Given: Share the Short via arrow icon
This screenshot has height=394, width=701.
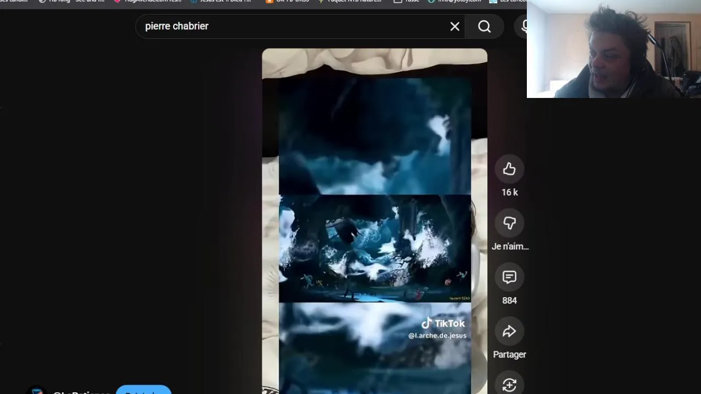Looking at the screenshot, I should point(509,332).
